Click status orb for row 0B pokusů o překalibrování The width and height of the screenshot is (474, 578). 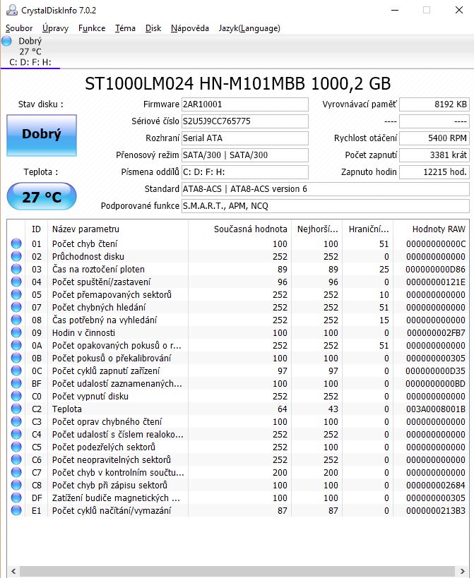click(16, 358)
